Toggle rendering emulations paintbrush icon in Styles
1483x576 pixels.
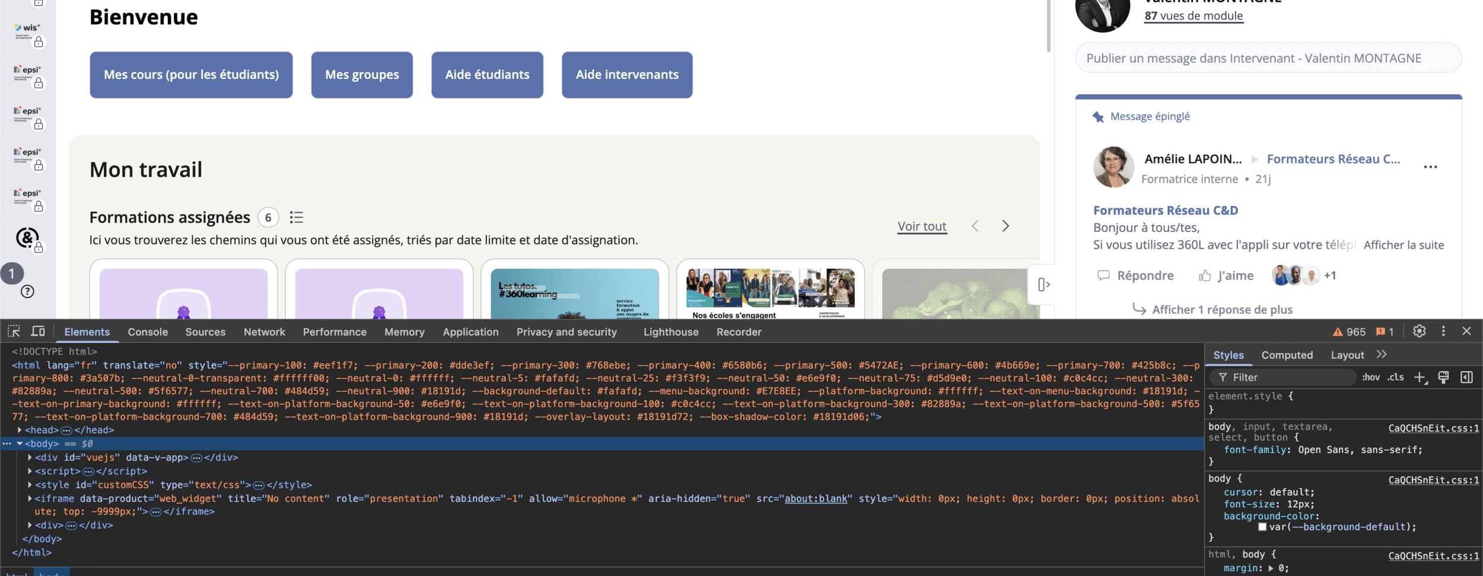pos(1443,377)
